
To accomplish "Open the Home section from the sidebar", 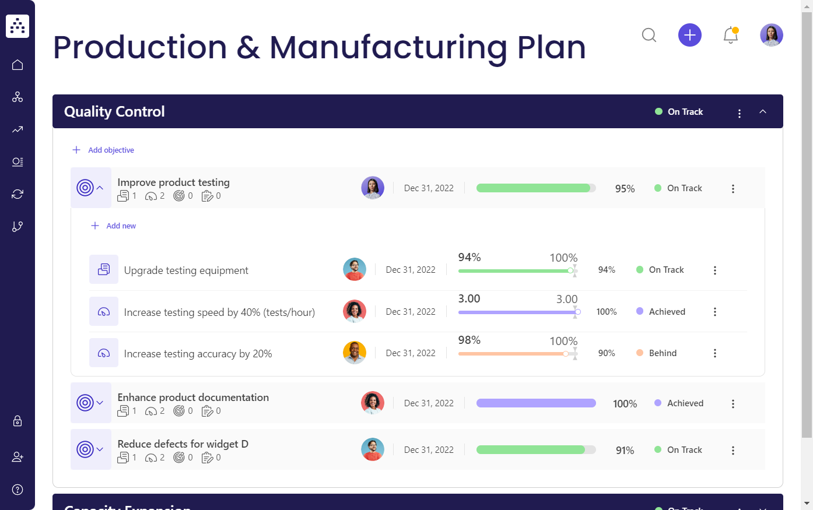I will [17, 64].
